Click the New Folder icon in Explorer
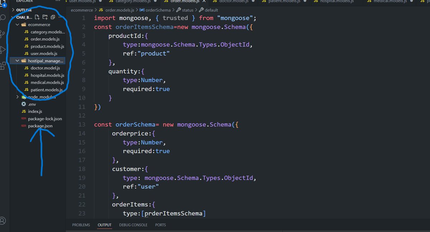 pos(45,17)
